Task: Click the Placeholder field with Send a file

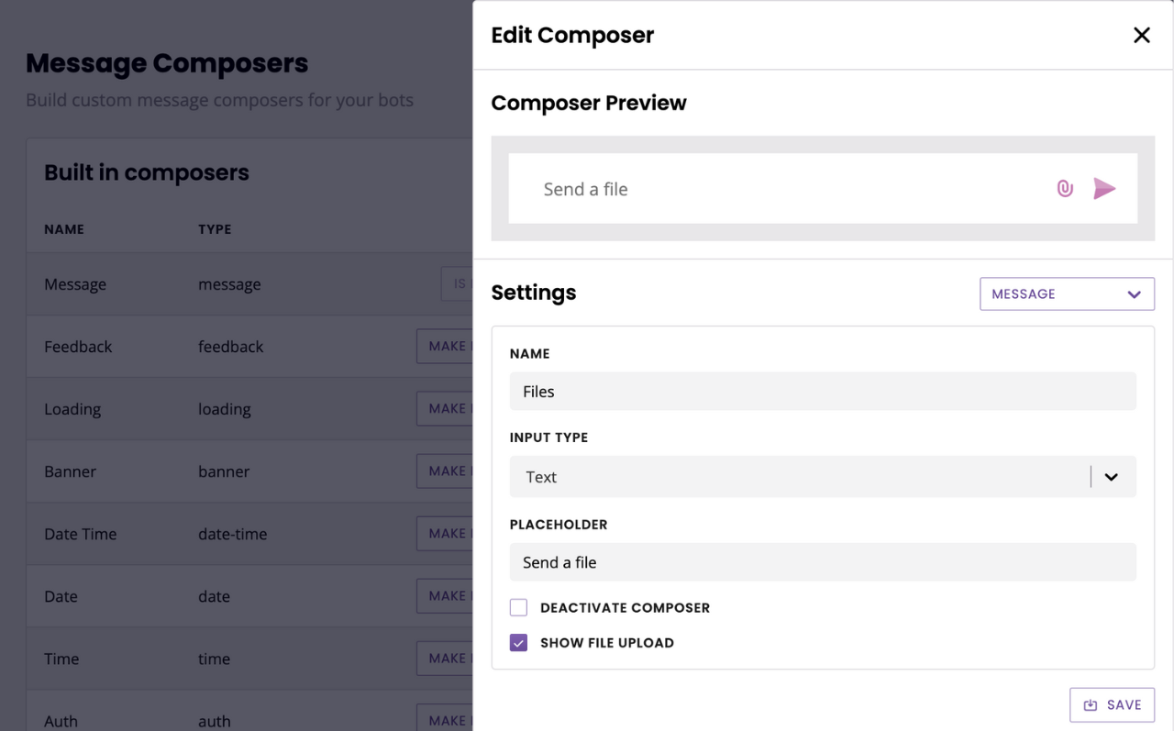Action: 823,562
